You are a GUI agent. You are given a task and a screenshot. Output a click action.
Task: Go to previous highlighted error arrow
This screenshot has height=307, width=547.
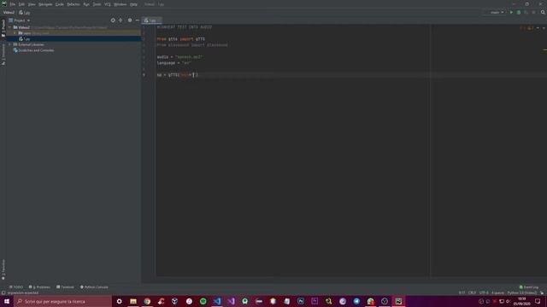(538, 28)
